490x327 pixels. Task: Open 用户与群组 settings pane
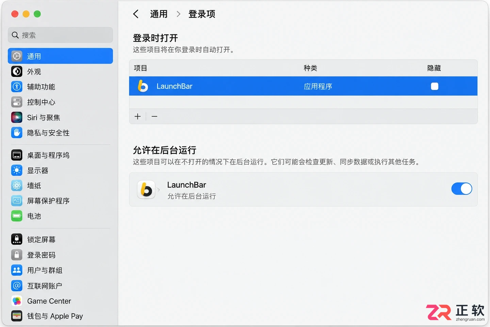pyautogui.click(x=60, y=270)
